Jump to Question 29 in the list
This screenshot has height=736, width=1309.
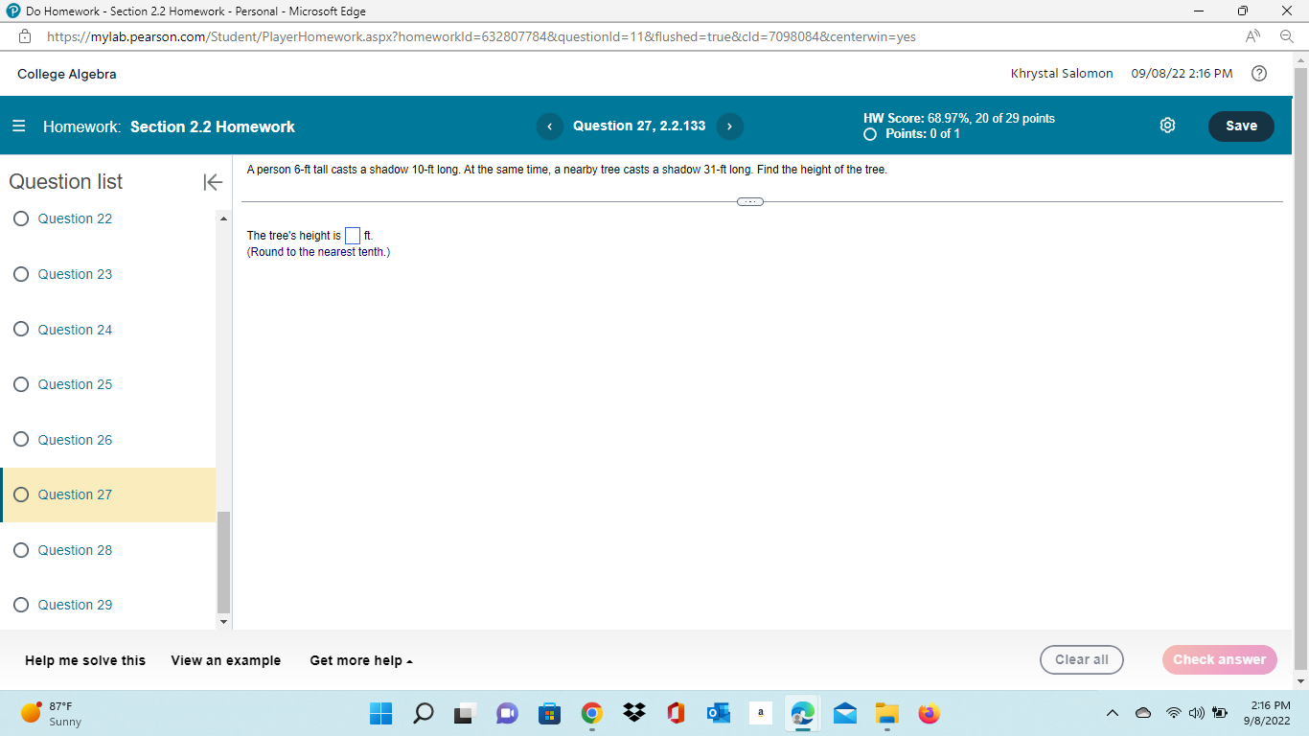[75, 605]
